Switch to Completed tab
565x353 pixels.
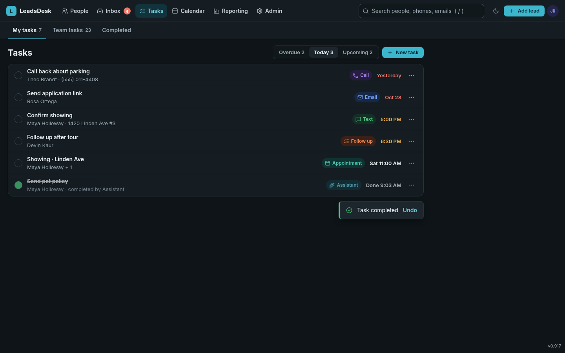tap(117, 30)
